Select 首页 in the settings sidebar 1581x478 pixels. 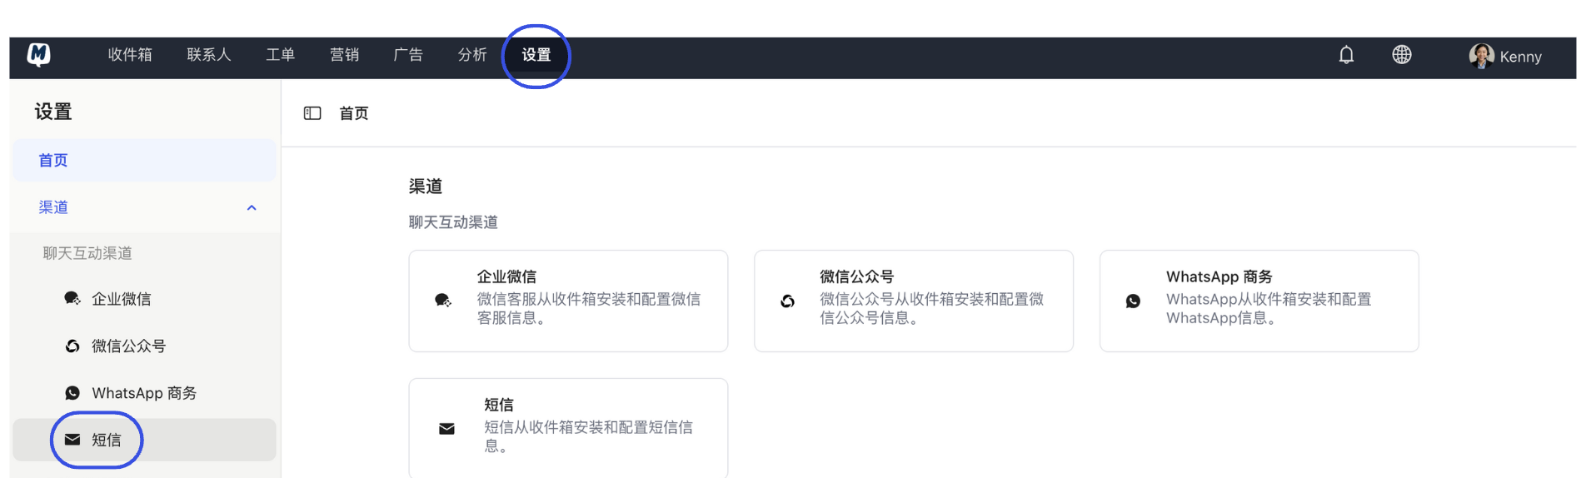(53, 161)
